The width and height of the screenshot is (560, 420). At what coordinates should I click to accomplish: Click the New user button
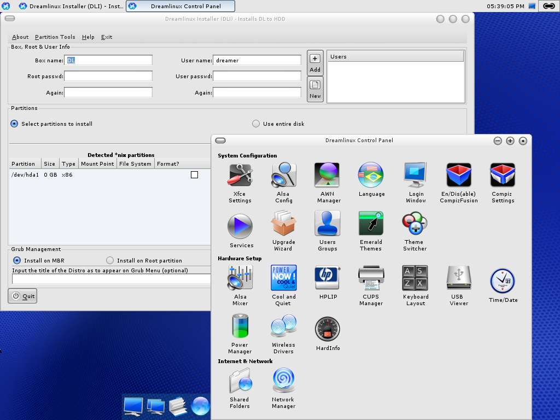click(x=315, y=89)
